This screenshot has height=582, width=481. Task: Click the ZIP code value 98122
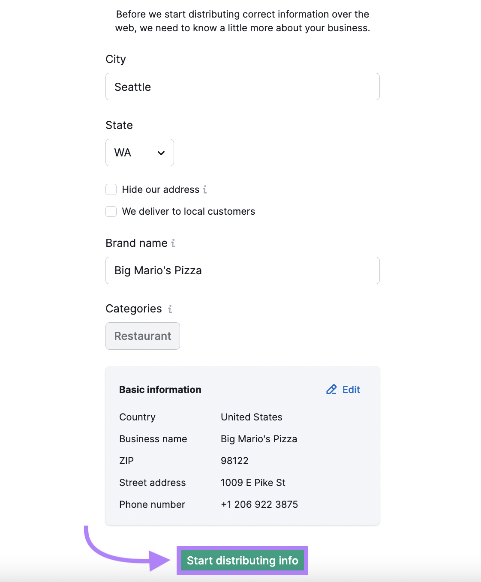pyautogui.click(x=234, y=461)
